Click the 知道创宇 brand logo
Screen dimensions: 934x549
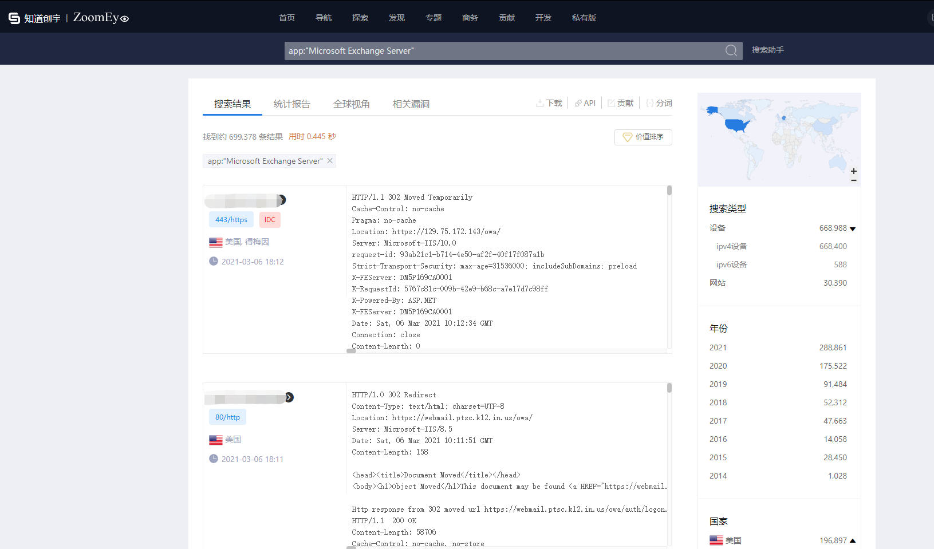[34, 18]
